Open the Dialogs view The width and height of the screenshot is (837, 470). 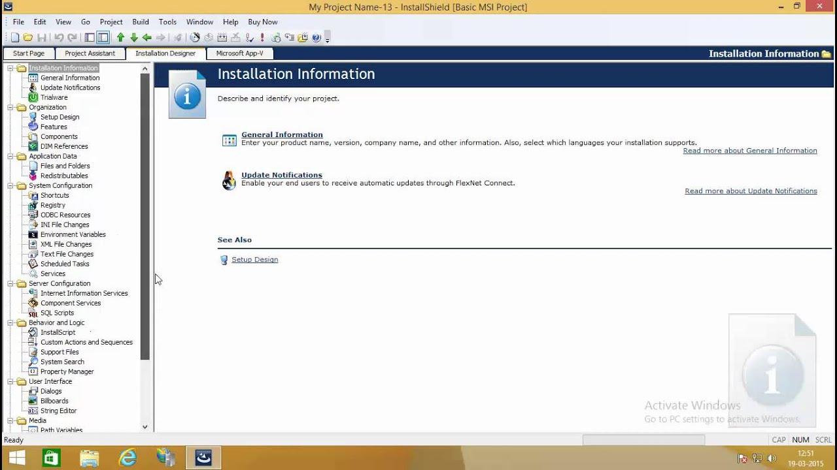tap(51, 391)
